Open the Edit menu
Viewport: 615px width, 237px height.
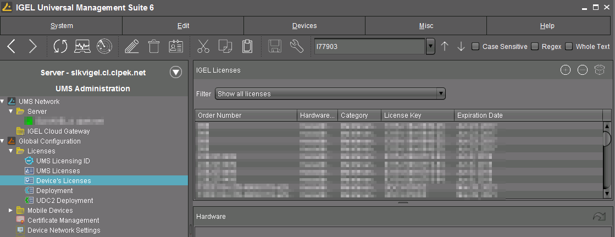[183, 26]
